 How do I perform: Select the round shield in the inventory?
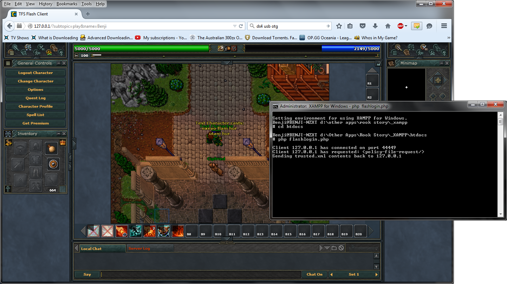pos(53,164)
